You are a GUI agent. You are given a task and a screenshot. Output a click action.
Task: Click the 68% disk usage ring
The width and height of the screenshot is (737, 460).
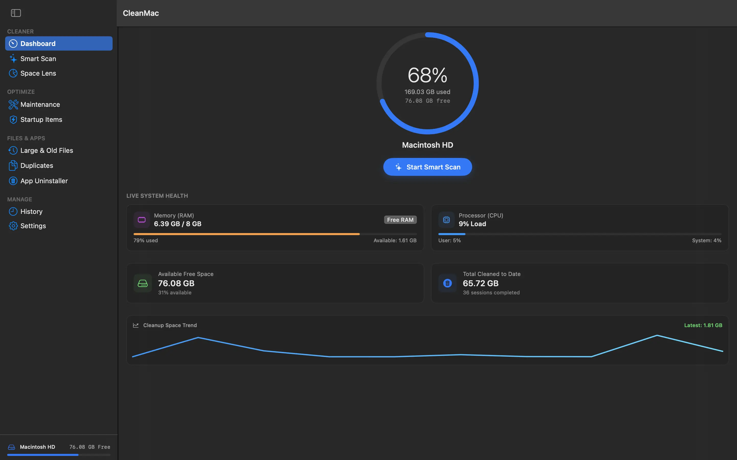pos(428,83)
